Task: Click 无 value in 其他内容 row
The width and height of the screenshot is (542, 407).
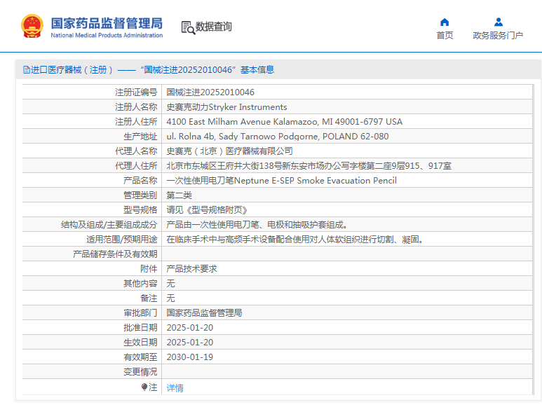Action: (171, 284)
